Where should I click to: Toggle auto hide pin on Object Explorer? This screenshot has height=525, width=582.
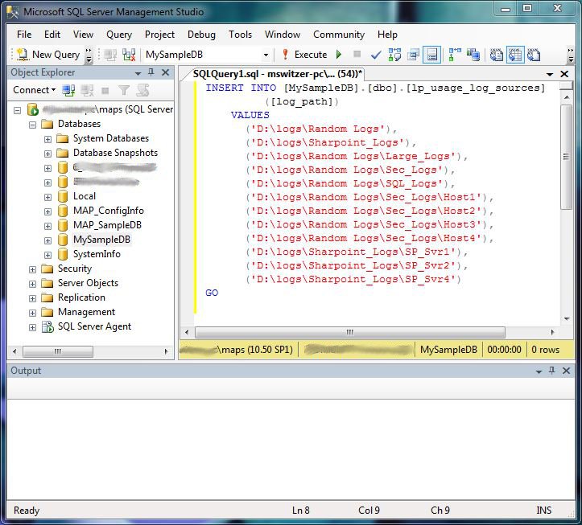[151, 72]
